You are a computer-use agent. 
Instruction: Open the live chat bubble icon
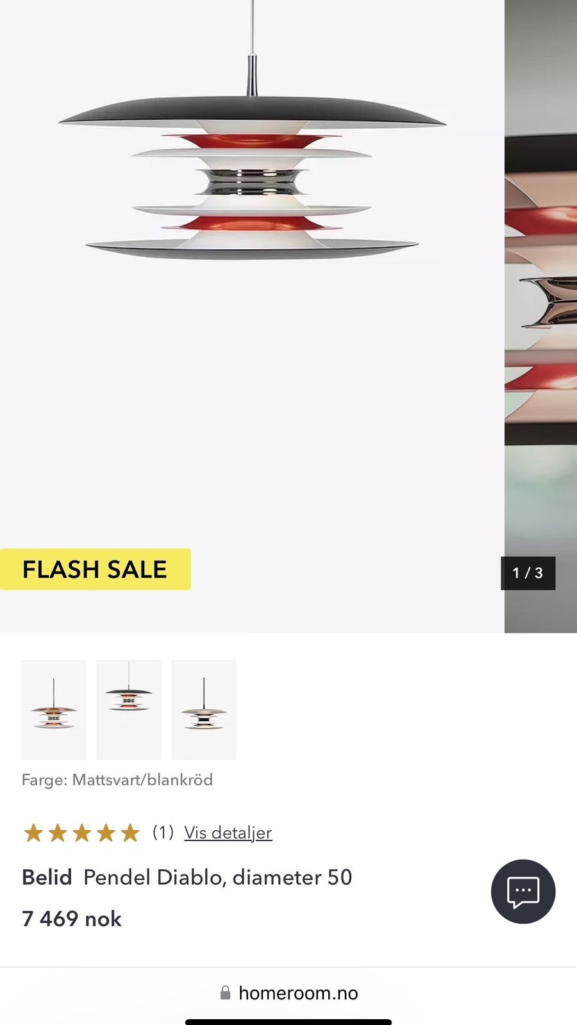click(523, 892)
